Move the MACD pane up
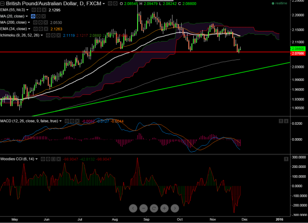Screen dimensions: 308x223 [x=280, y=121]
